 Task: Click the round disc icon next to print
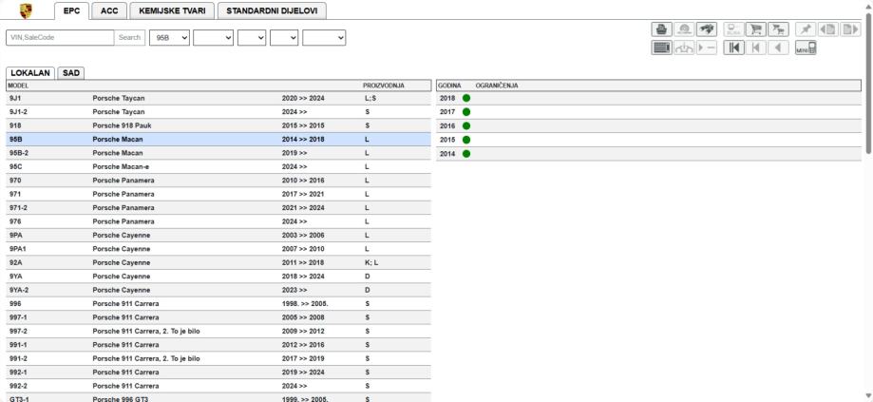point(684,29)
